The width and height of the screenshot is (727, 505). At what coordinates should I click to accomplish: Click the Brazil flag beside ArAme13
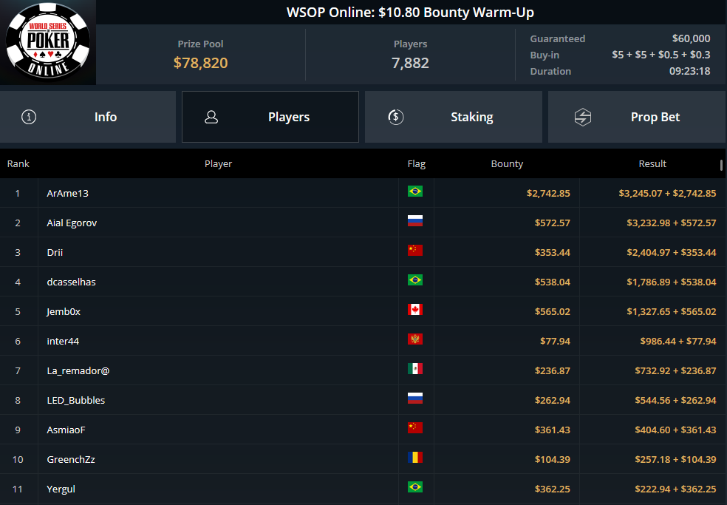point(414,192)
